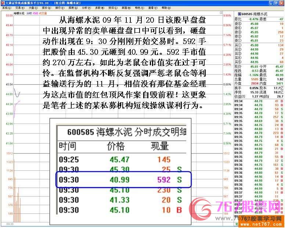Click the 09:34 tick row with volume 93
Image resolution: width=285 pixels, height=228 pixels.
pos(259,105)
